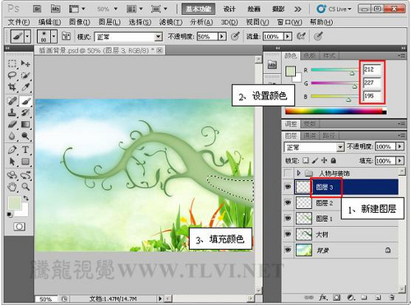Image resolution: width=411 pixels, height=305 pixels.
Task: Select the Quick Selection tool
Action: tap(25, 76)
